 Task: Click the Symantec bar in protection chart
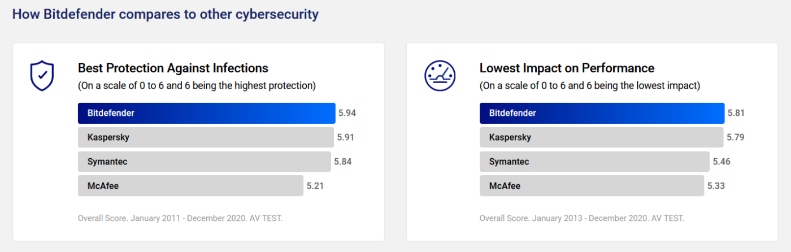pos(204,162)
